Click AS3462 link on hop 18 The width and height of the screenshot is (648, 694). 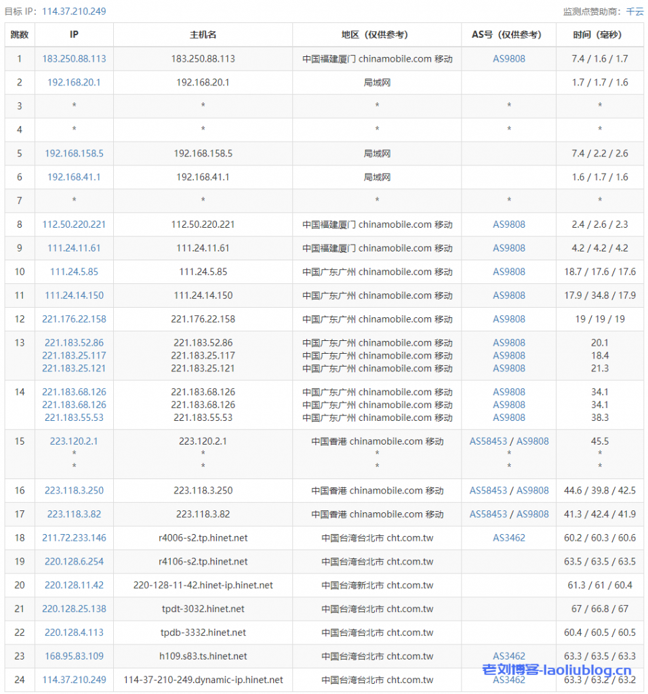(x=509, y=538)
